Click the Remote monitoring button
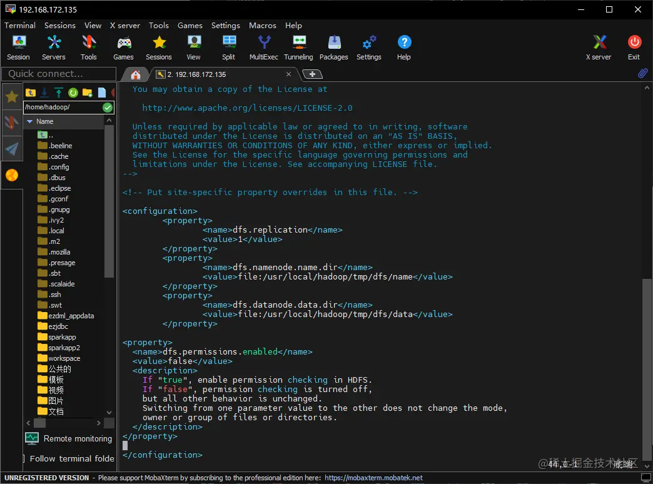The image size is (653, 484). tap(69, 438)
